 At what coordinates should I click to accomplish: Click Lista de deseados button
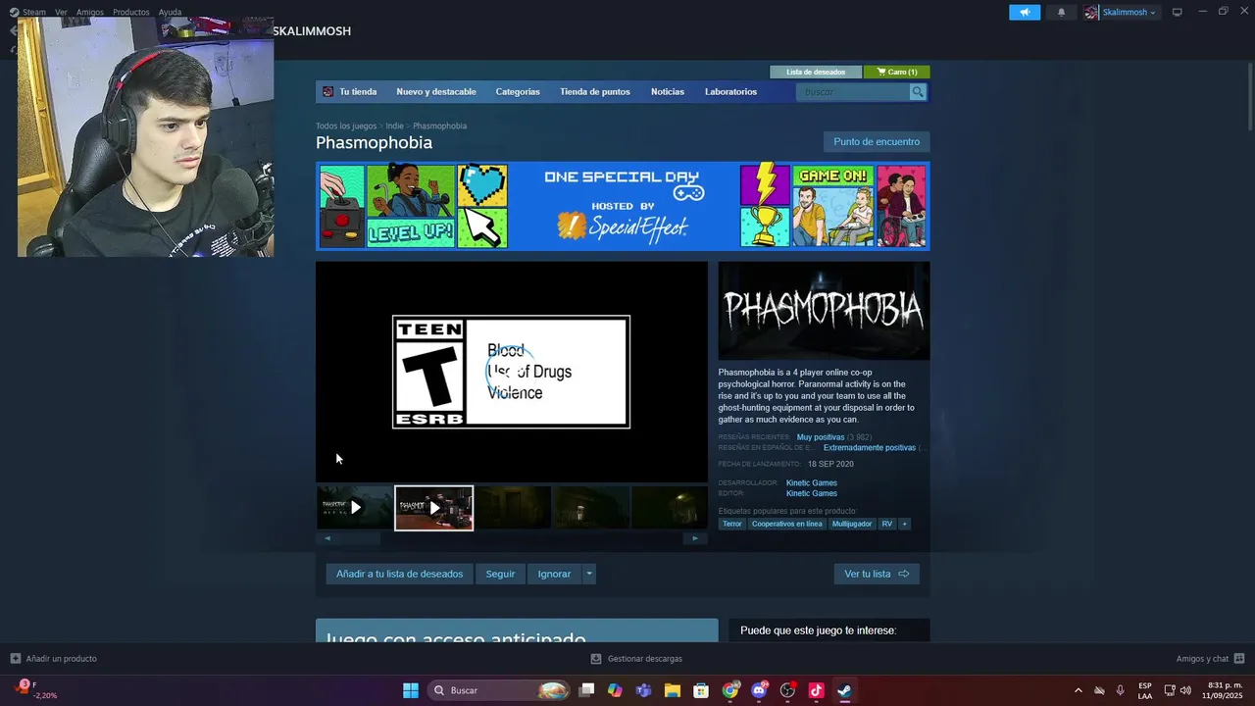coord(816,72)
